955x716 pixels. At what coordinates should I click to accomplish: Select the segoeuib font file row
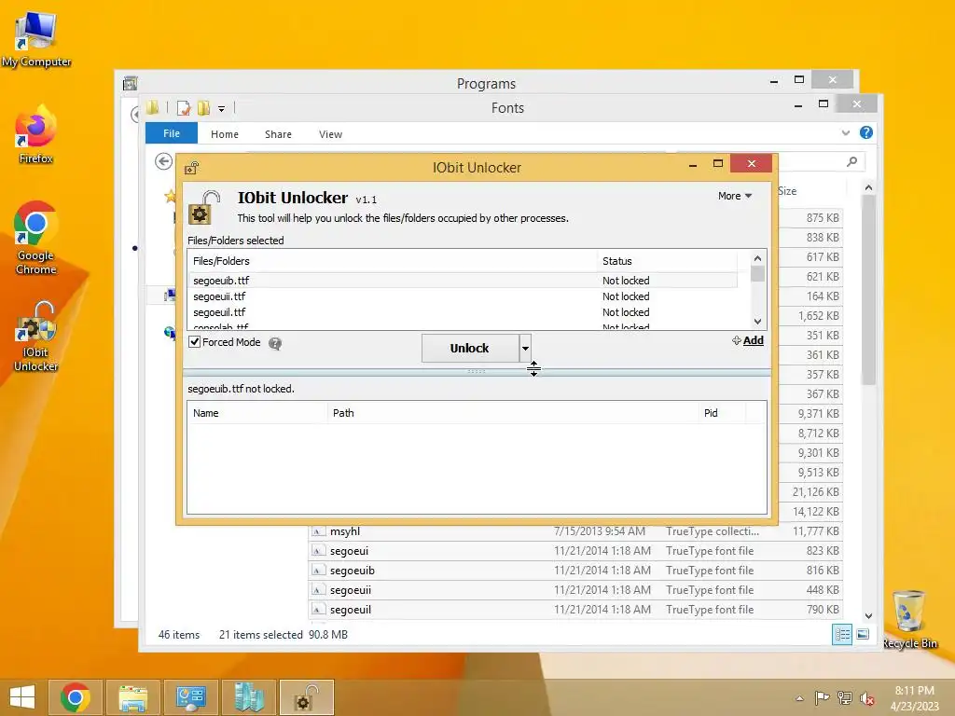(575, 571)
